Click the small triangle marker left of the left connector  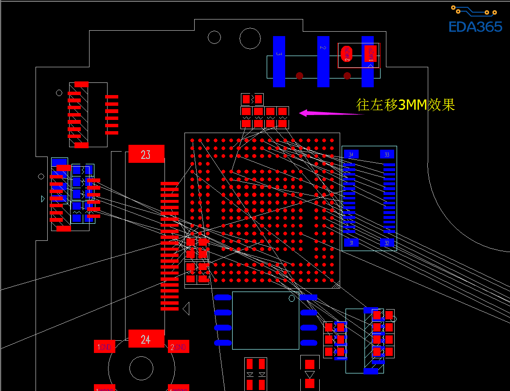43,199
